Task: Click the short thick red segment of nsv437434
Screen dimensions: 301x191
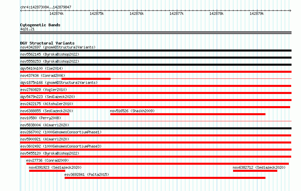Action: coord(86,79)
